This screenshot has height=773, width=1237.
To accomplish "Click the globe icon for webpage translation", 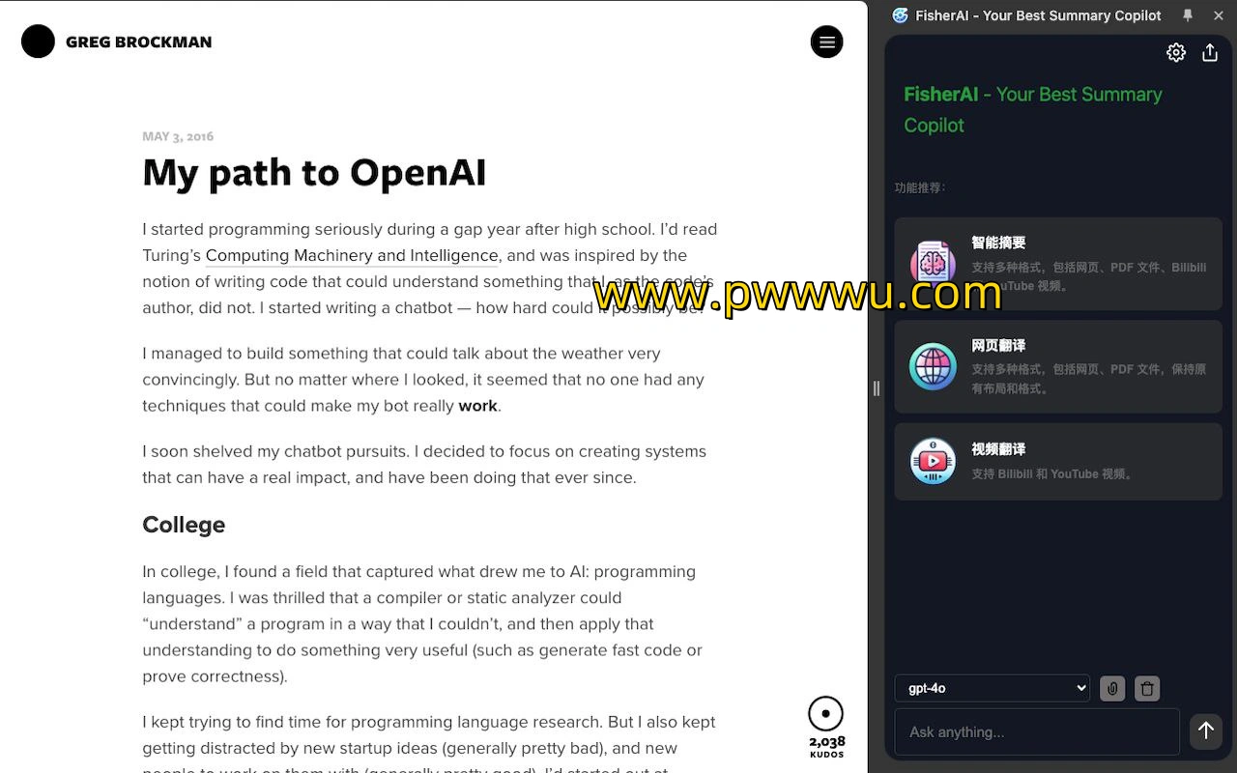I will pyautogui.click(x=933, y=367).
